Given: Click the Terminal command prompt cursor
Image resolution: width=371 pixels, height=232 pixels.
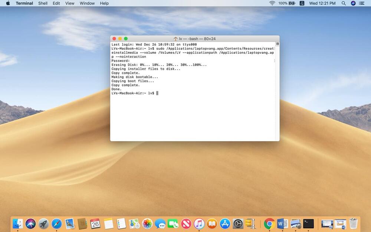Looking at the screenshot, I should pos(157,93).
